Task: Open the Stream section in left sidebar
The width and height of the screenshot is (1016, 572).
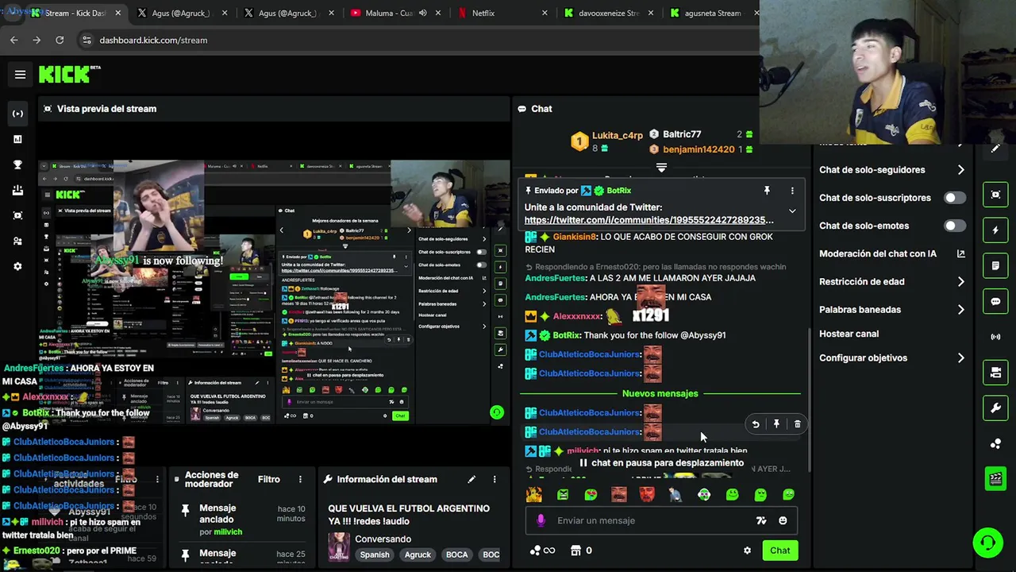Action: tap(17, 114)
